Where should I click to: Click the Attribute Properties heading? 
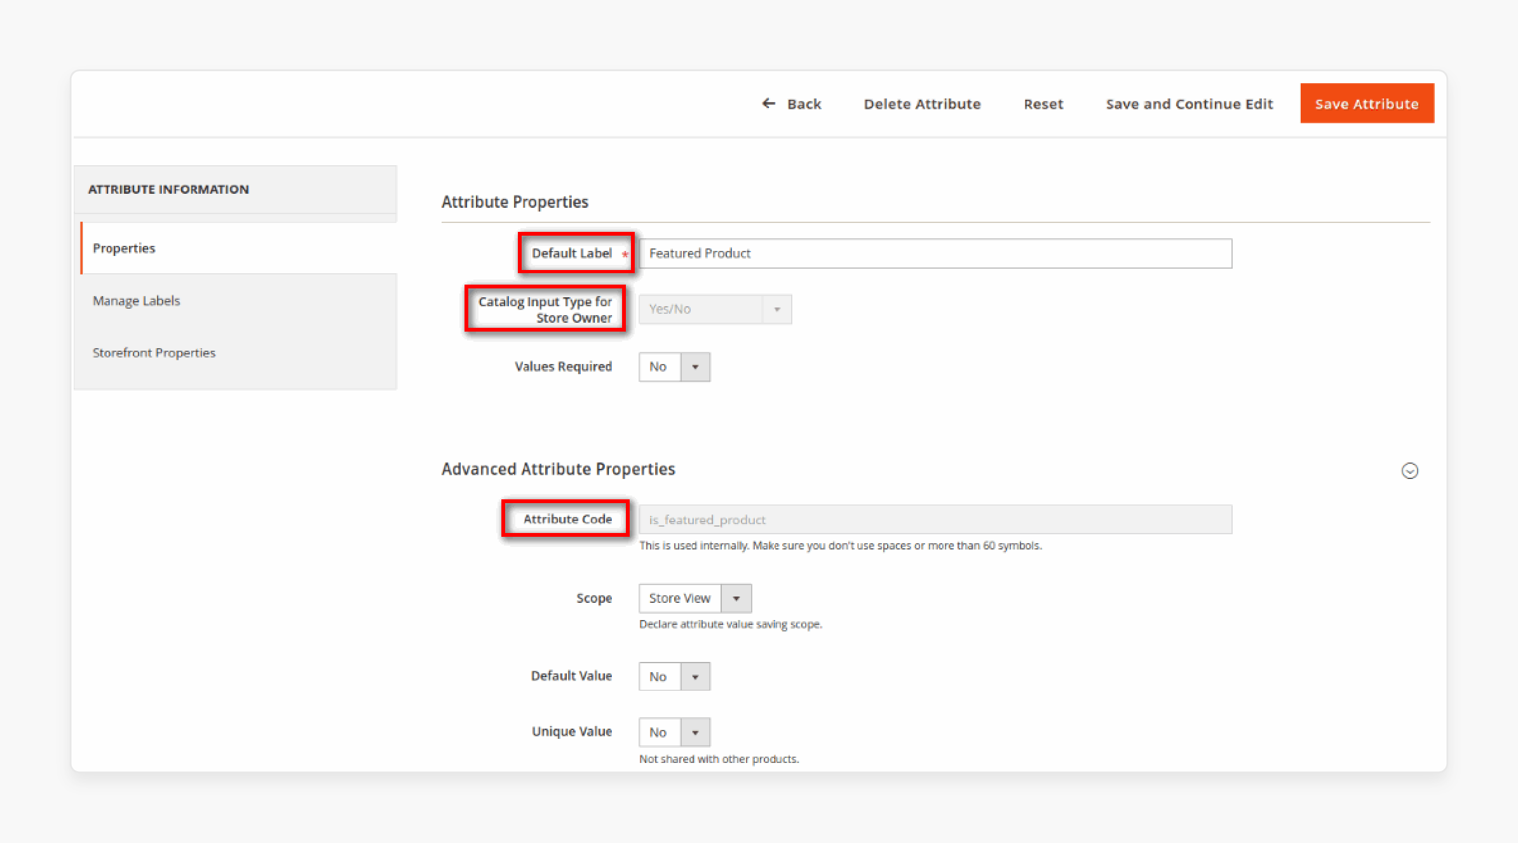(x=515, y=202)
